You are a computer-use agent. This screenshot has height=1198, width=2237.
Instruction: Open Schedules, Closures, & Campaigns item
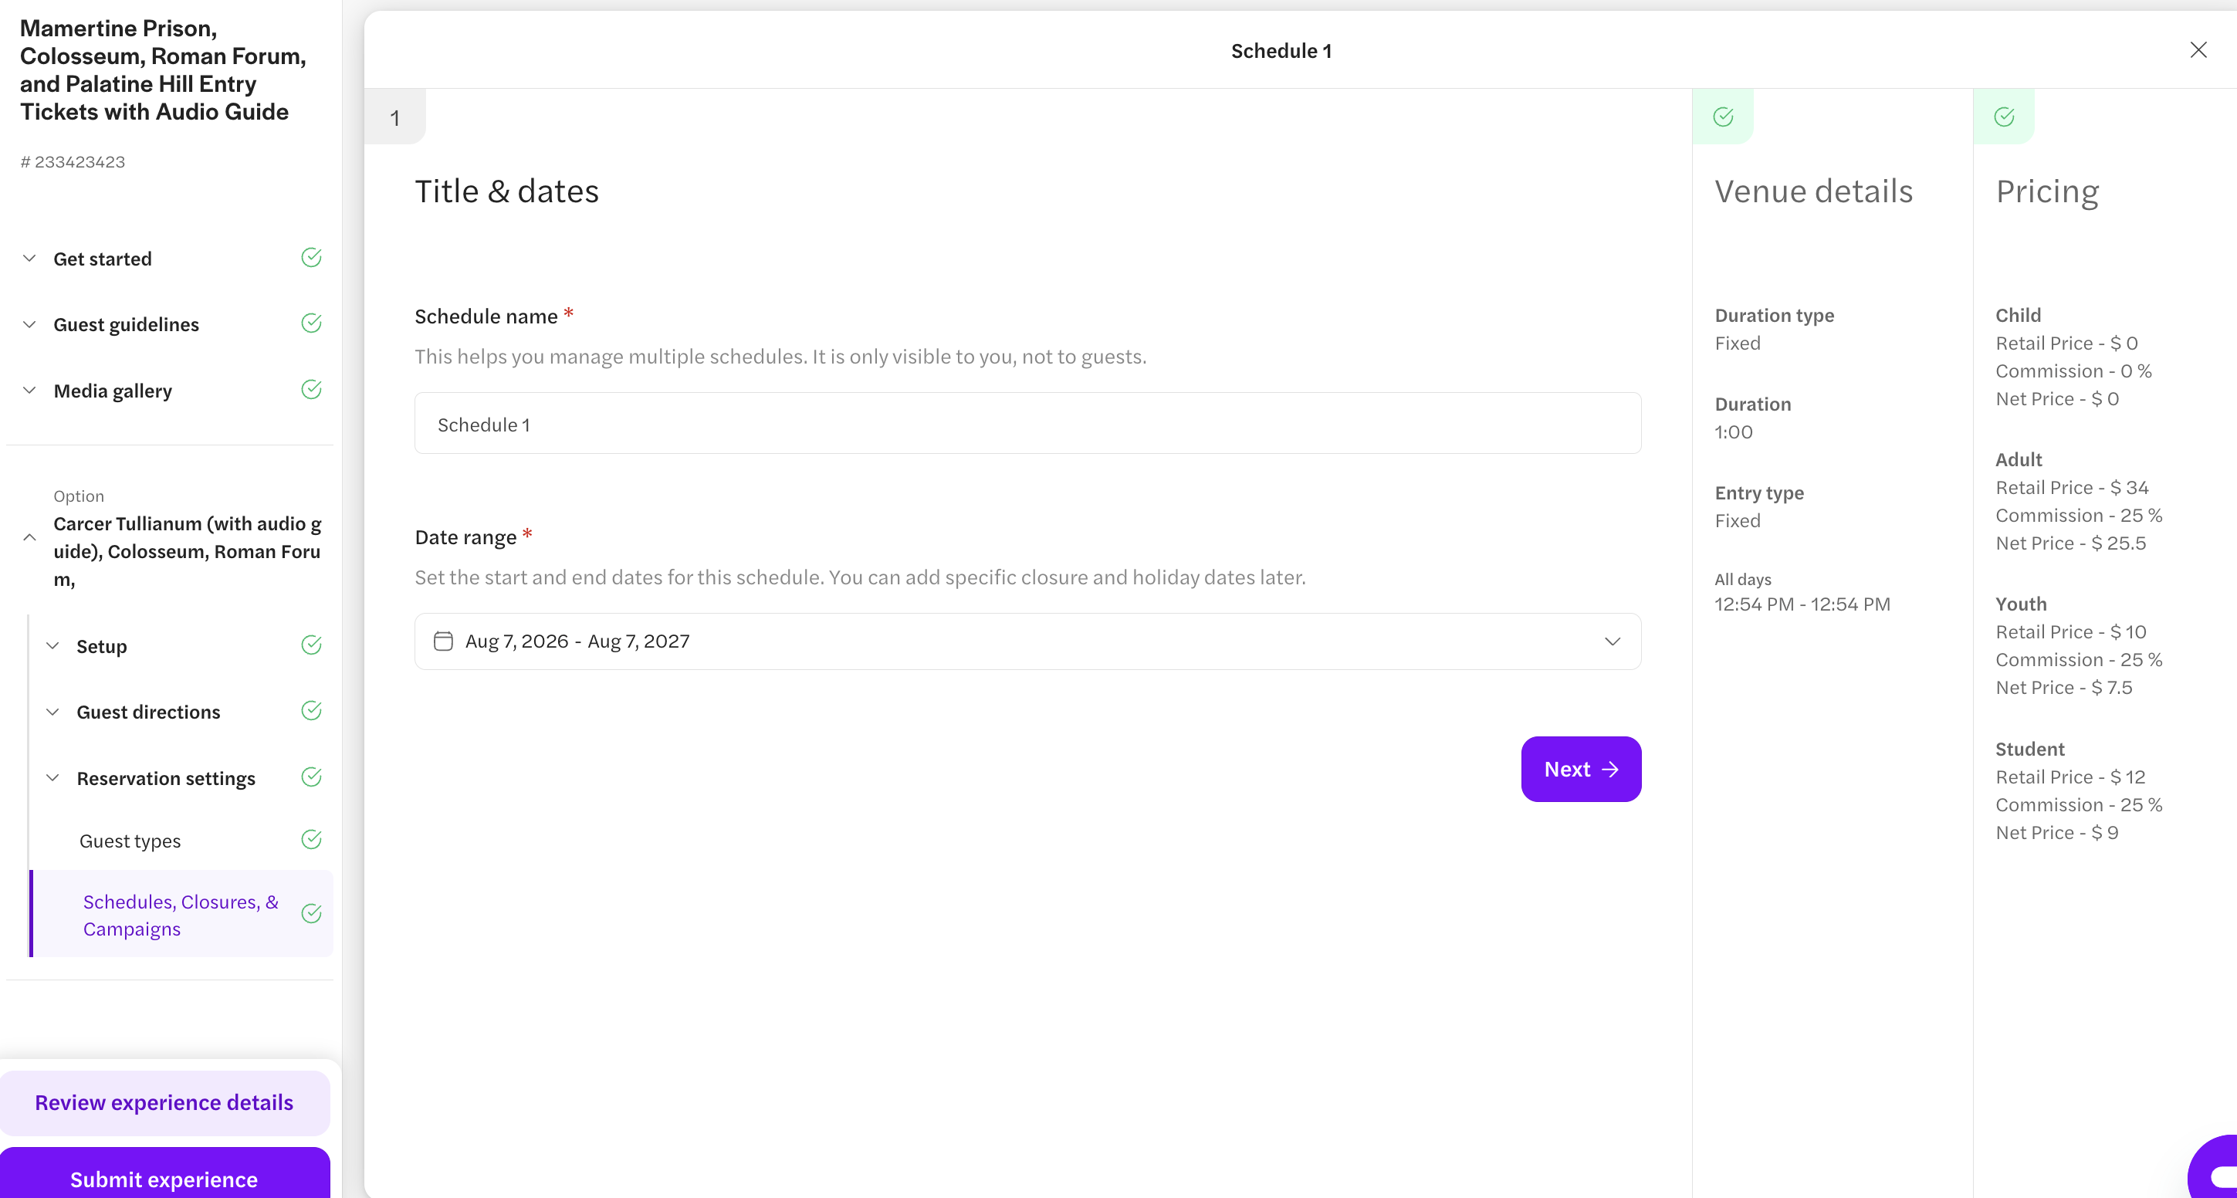[x=182, y=914]
